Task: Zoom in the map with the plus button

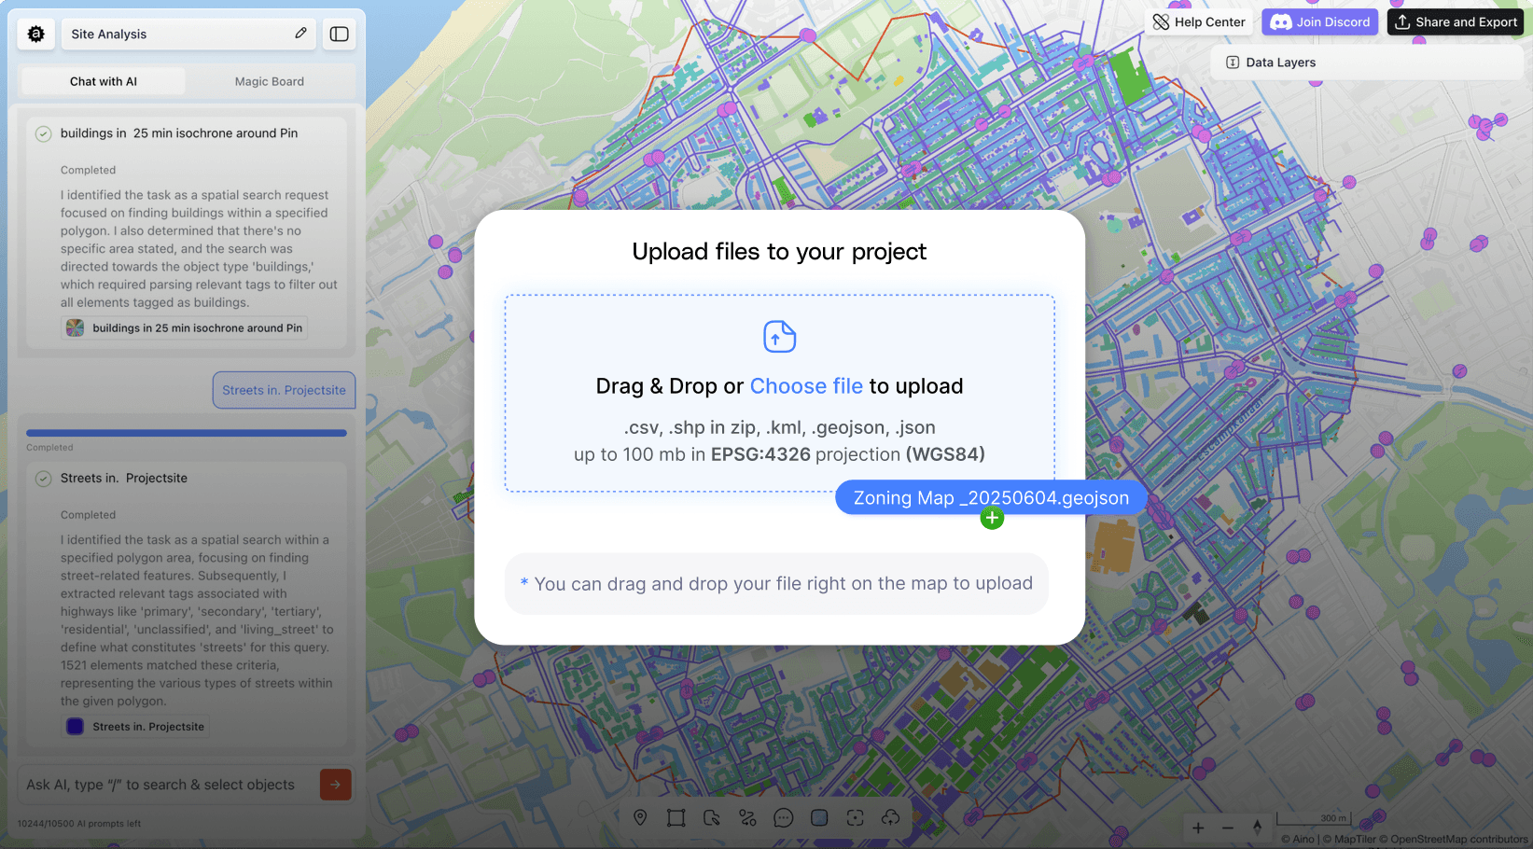Action: click(1198, 828)
